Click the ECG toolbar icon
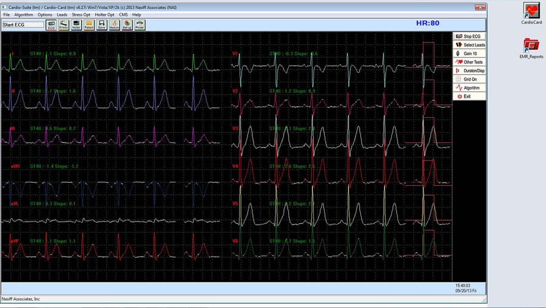 click(x=52, y=25)
